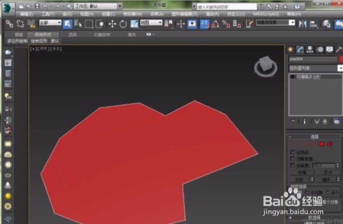
Task: Click the Bind to Space Warp icon
Action: 31,23
